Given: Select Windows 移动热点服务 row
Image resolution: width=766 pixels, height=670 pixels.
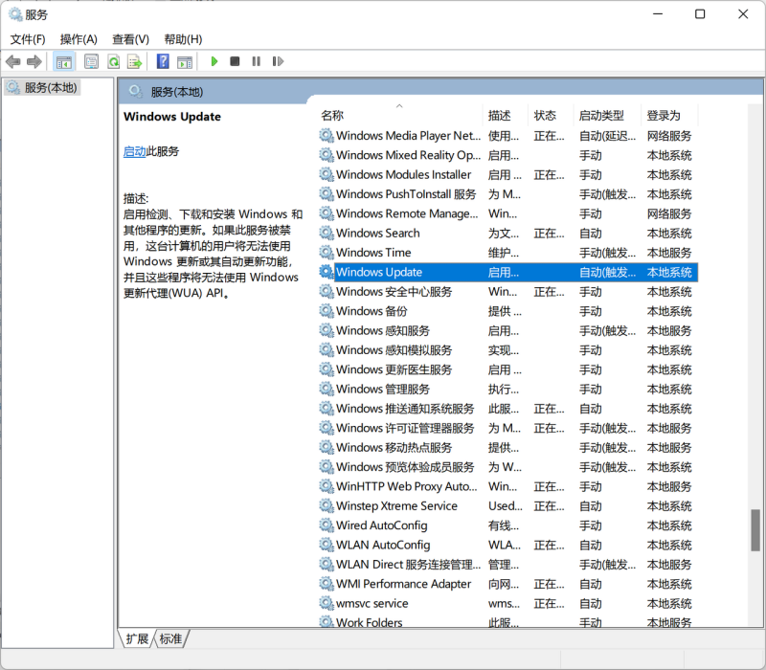Looking at the screenshot, I should (x=508, y=448).
